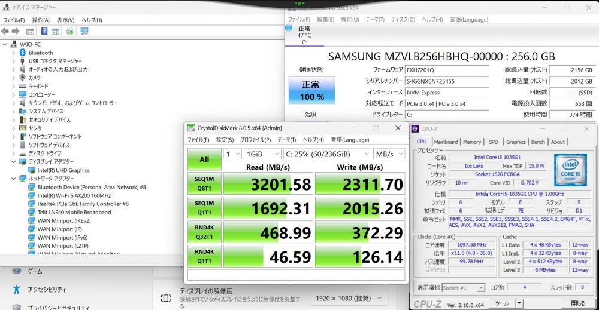
Task: Click the Intel Core i5 logo in CPU-Z
Action: tap(570, 170)
